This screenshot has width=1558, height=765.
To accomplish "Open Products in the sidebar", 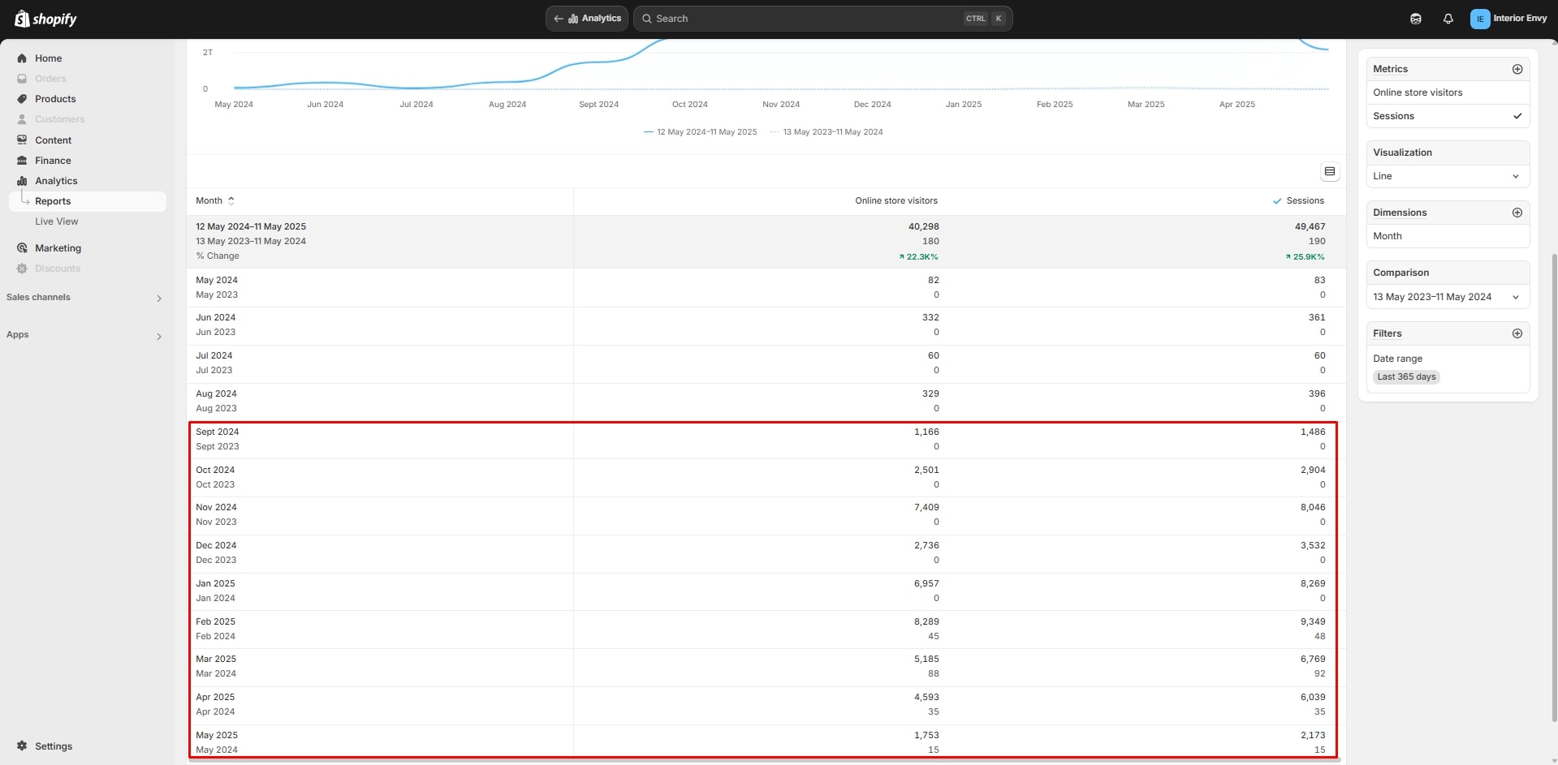I will click(x=55, y=99).
